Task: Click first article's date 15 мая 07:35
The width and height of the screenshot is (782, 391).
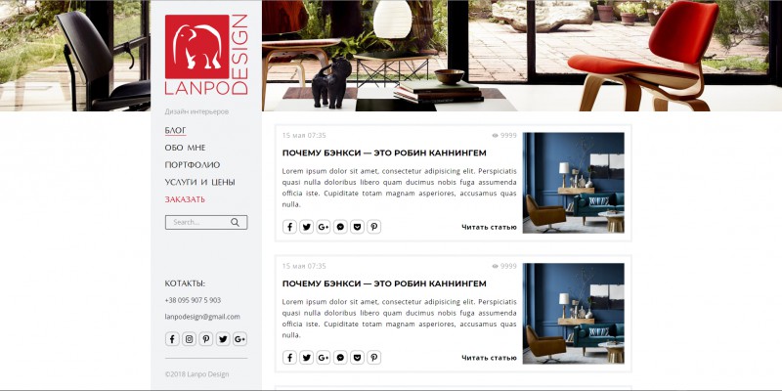Action: click(304, 136)
